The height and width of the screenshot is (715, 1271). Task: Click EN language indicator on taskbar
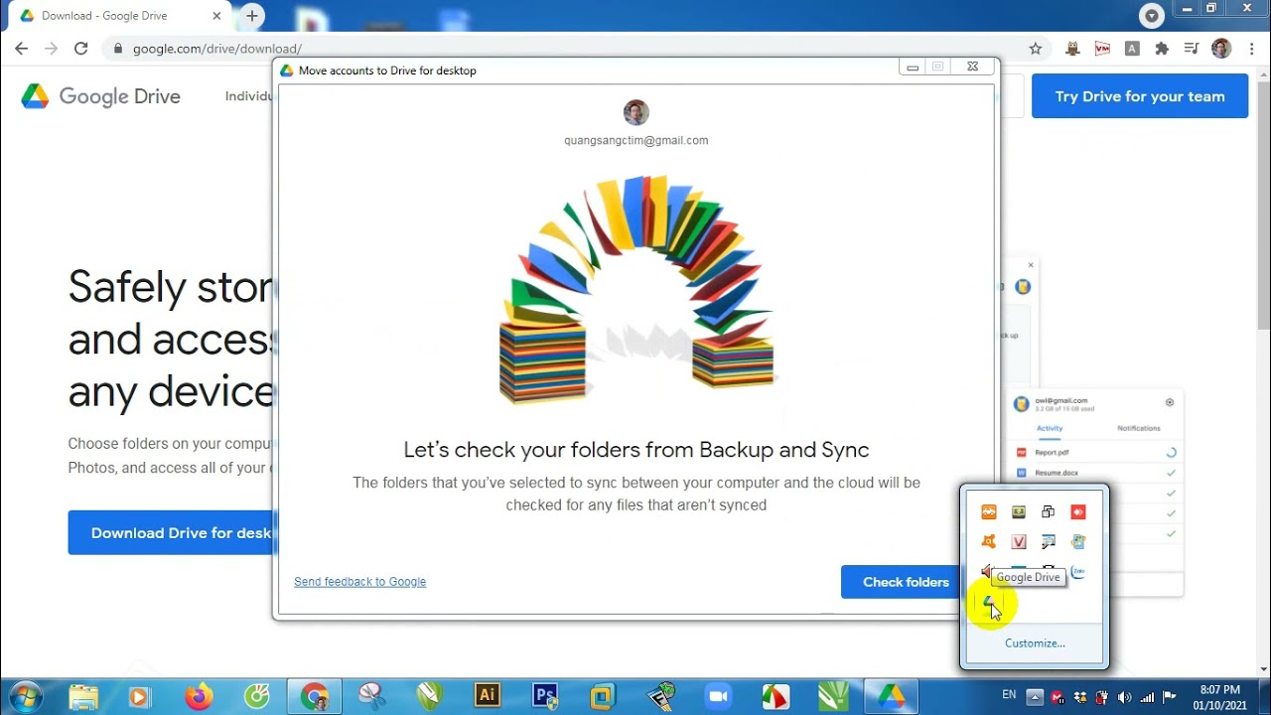1009,695
